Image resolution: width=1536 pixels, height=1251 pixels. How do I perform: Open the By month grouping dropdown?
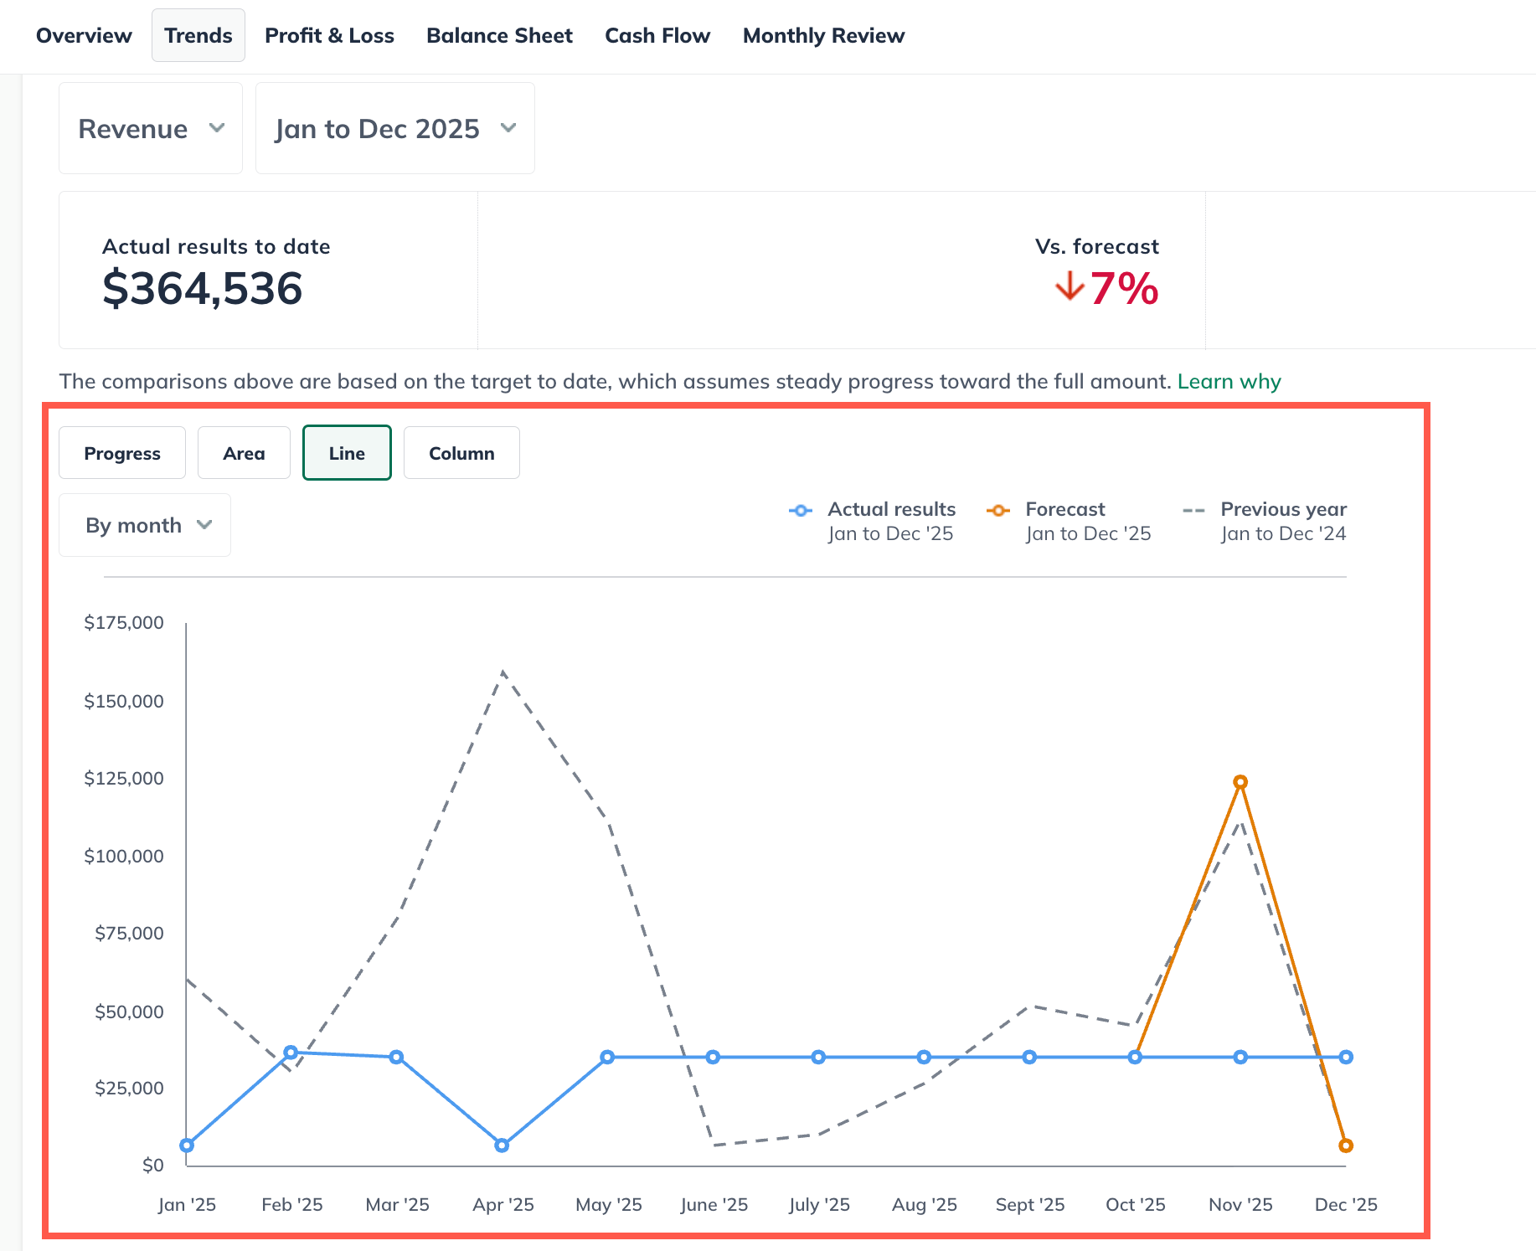pyautogui.click(x=145, y=525)
